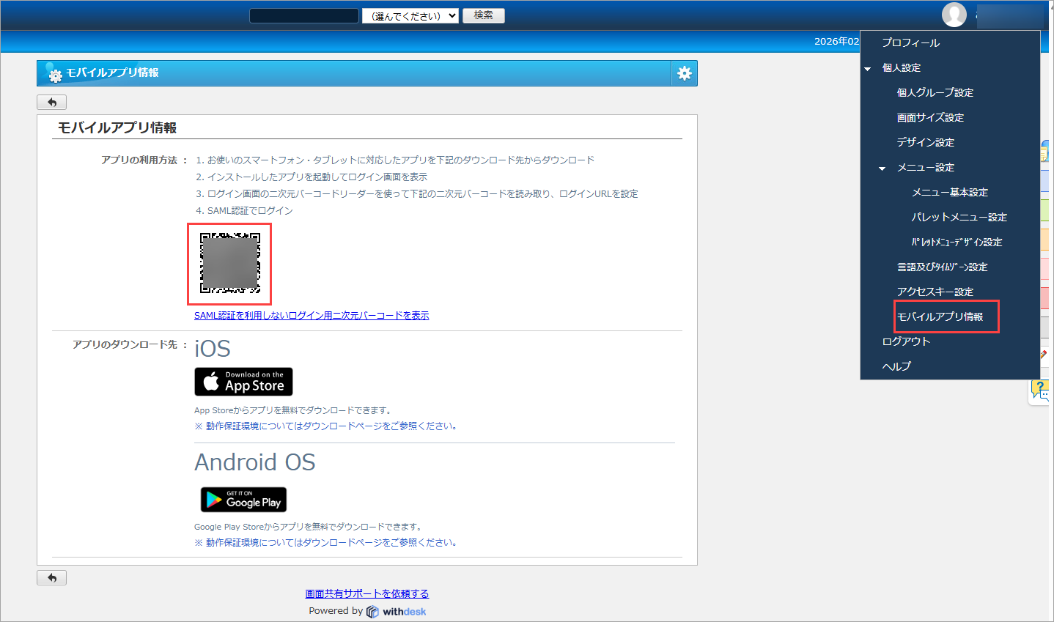Collapse the メニュー設定 menu section
Image resolution: width=1054 pixels, height=622 pixels.
(881, 167)
